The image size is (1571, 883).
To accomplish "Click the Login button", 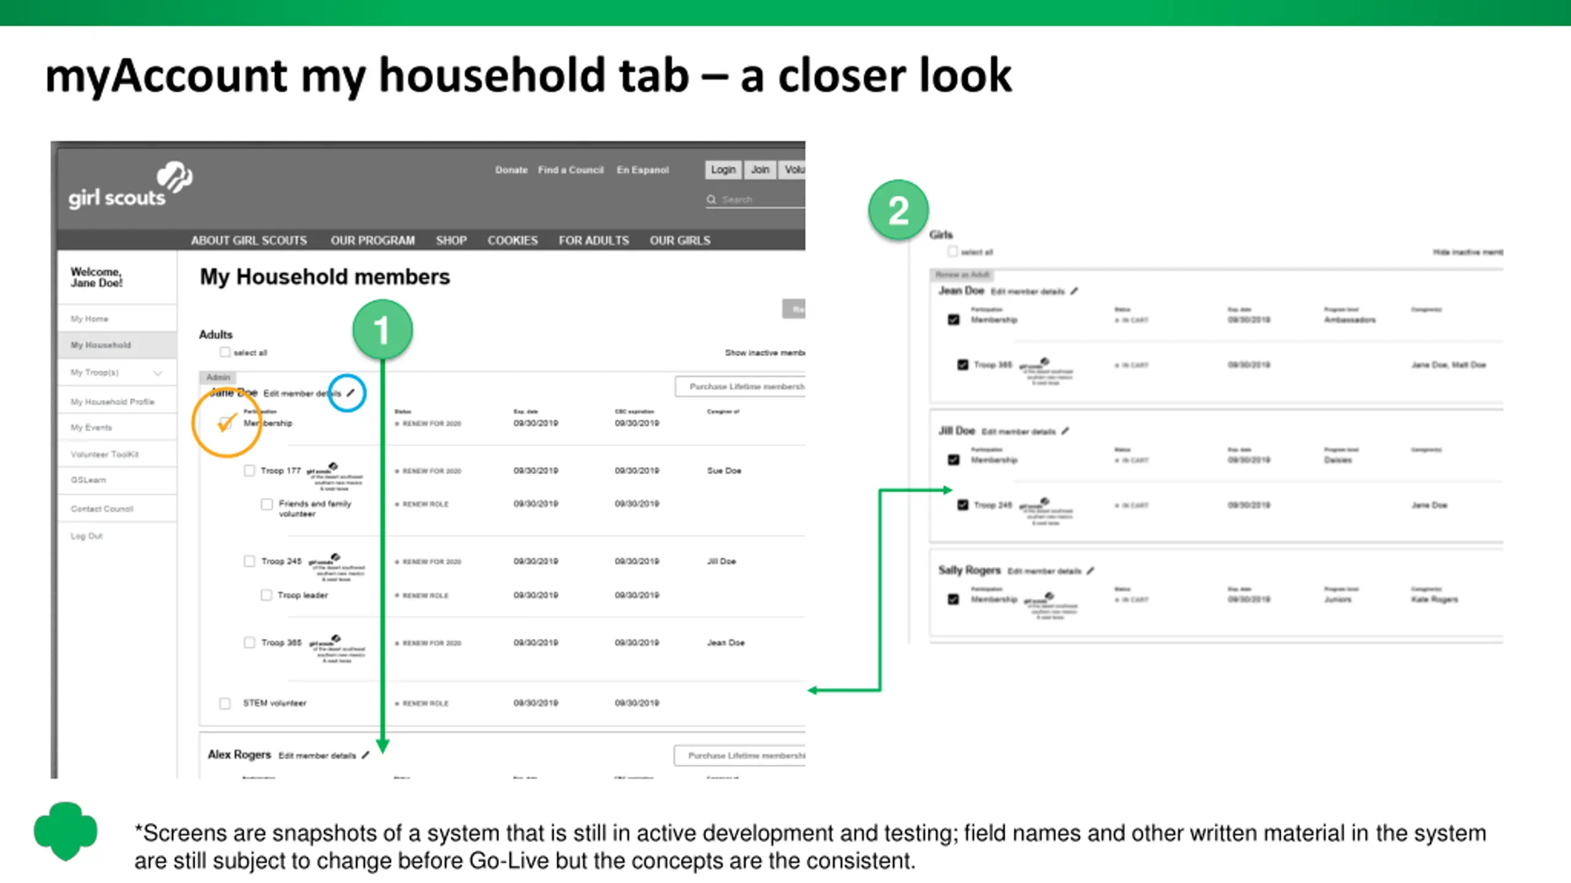I will [x=723, y=170].
